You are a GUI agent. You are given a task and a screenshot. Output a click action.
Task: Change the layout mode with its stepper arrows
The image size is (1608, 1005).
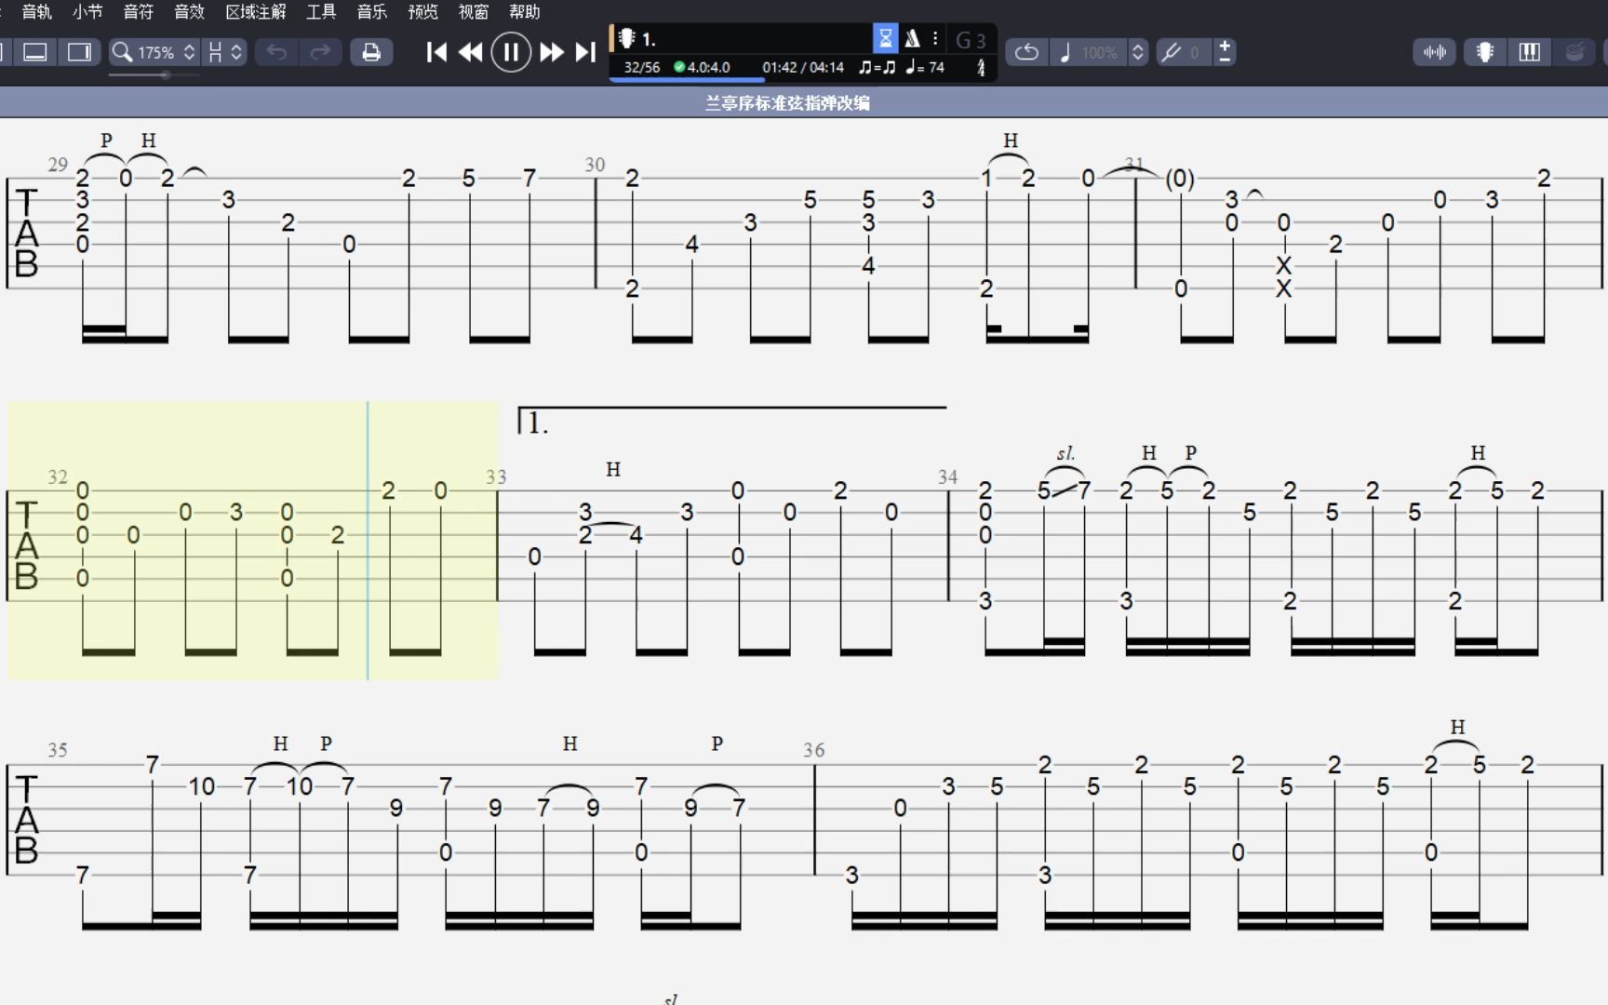(x=236, y=52)
